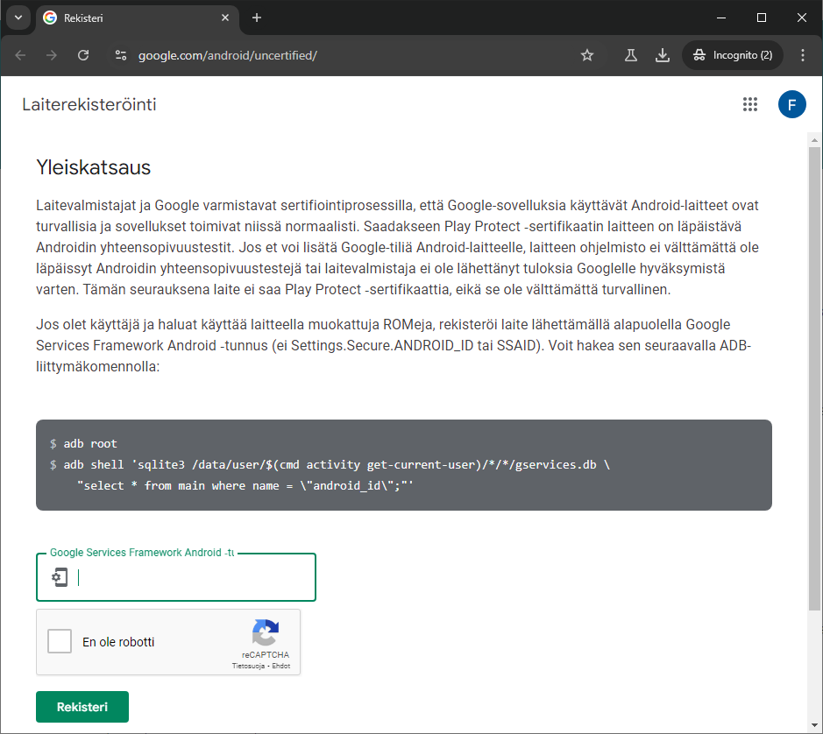Go back using the left arrow
The height and width of the screenshot is (734, 823).
point(20,55)
